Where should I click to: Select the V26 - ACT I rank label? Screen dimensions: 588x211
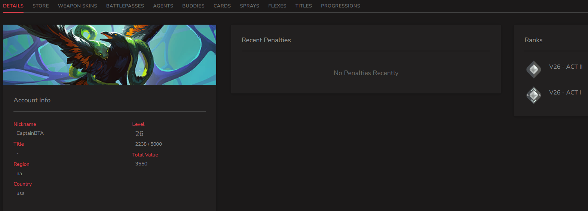[565, 93]
